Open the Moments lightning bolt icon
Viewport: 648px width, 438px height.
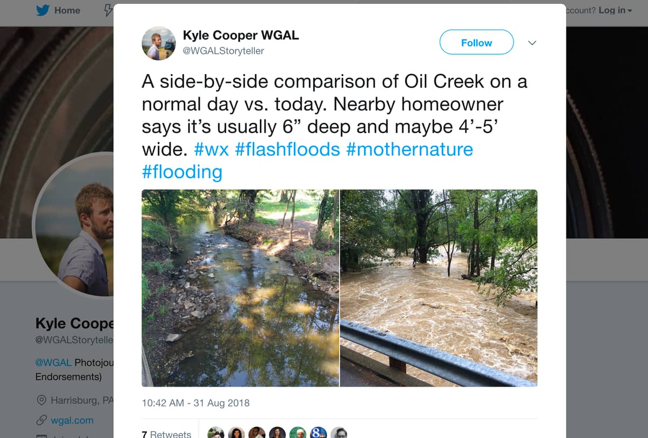pyautogui.click(x=108, y=10)
